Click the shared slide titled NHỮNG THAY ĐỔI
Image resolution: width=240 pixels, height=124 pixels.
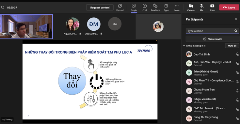click(90, 82)
